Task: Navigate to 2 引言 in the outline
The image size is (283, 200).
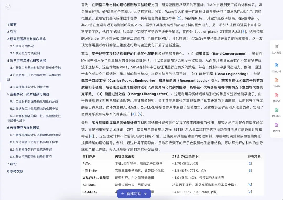Action: [x=12, y=31]
